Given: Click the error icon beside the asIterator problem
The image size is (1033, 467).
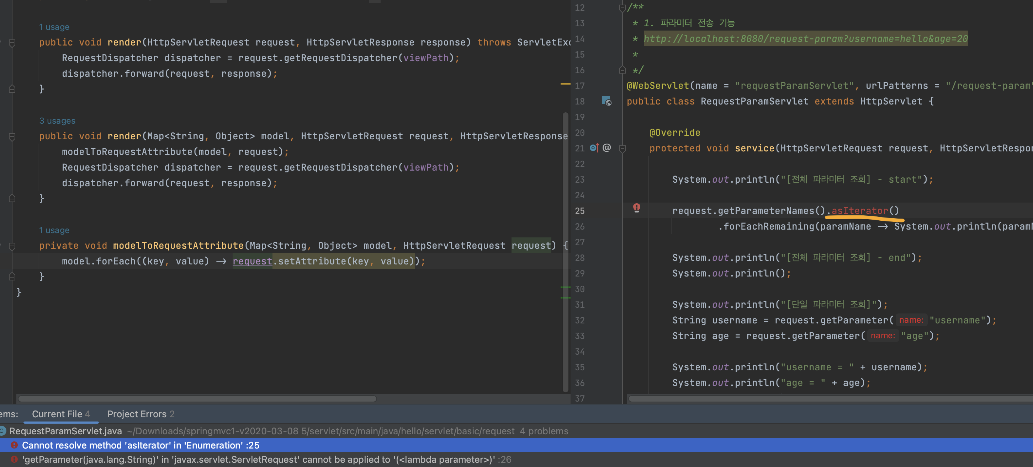Looking at the screenshot, I should point(14,445).
